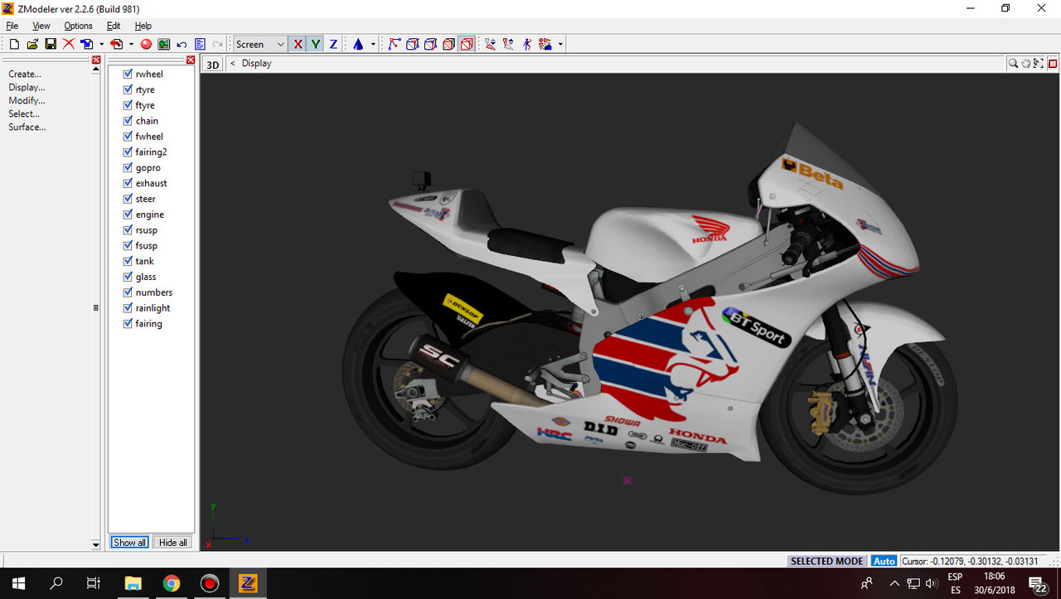The height and width of the screenshot is (599, 1061).
Task: Uncheck the rwheel object checkbox
Action: pyautogui.click(x=128, y=74)
